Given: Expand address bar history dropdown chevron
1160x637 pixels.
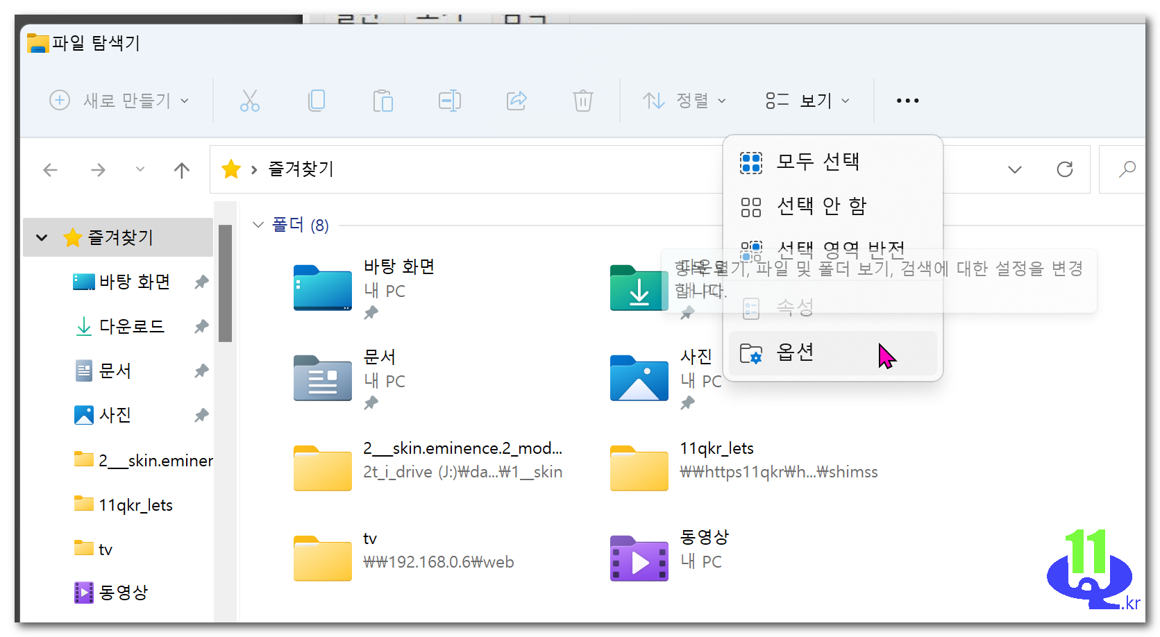Looking at the screenshot, I should (1015, 169).
